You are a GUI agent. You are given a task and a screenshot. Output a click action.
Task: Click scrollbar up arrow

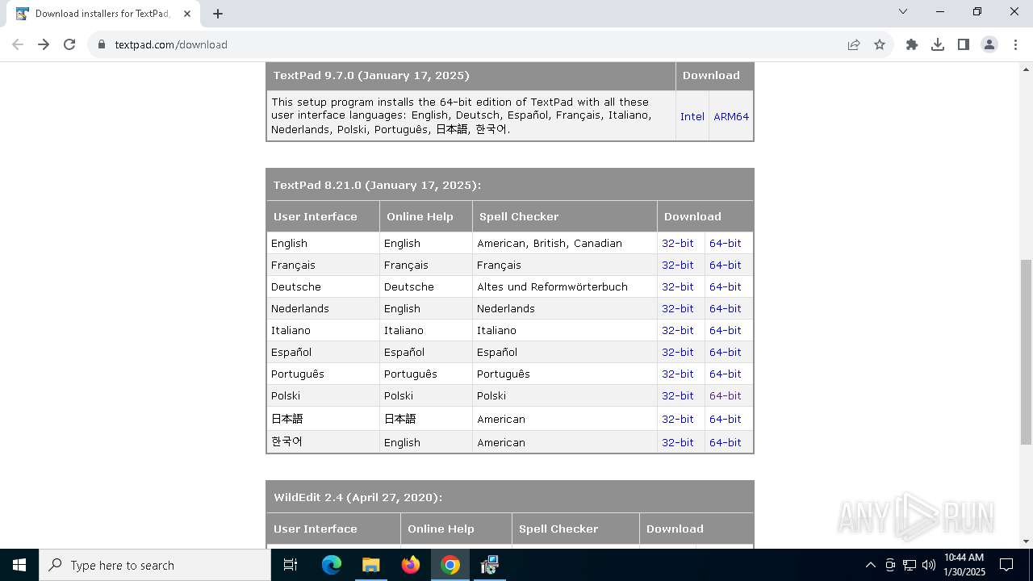pos(1026,69)
